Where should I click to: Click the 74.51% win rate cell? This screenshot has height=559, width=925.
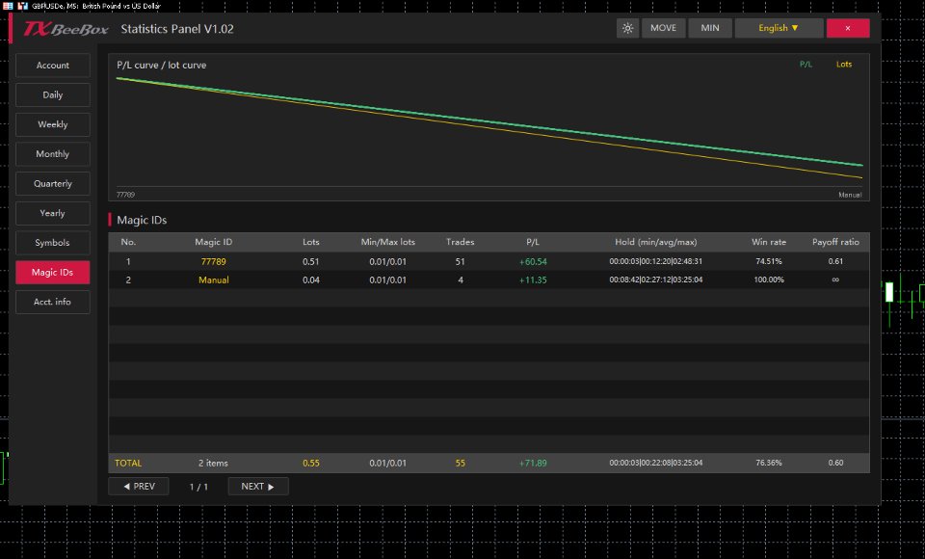[769, 261]
